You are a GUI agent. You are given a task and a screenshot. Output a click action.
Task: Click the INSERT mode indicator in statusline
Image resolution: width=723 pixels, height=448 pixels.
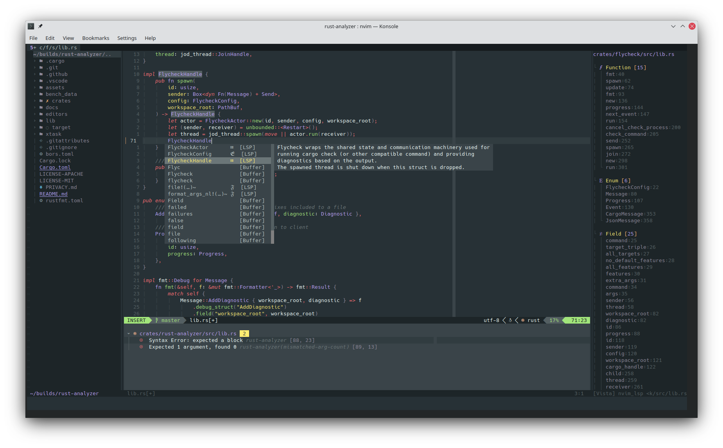tap(136, 320)
